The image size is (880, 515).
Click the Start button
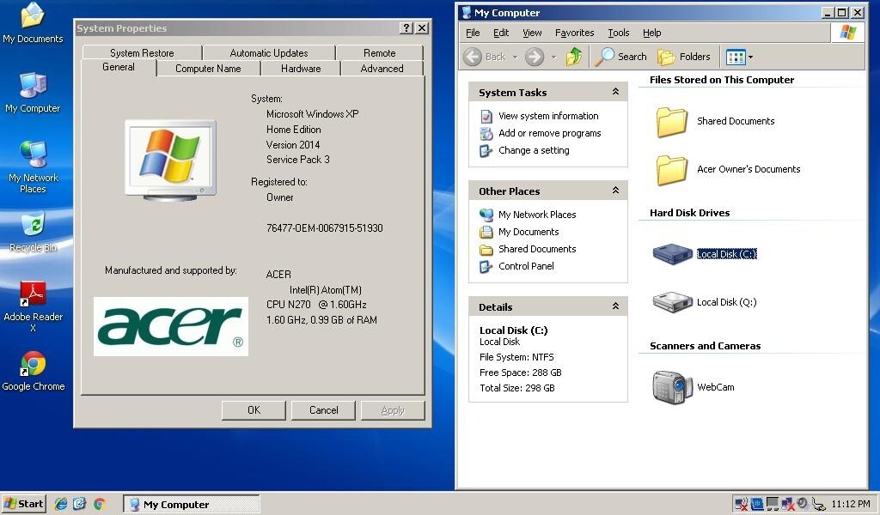click(x=23, y=504)
